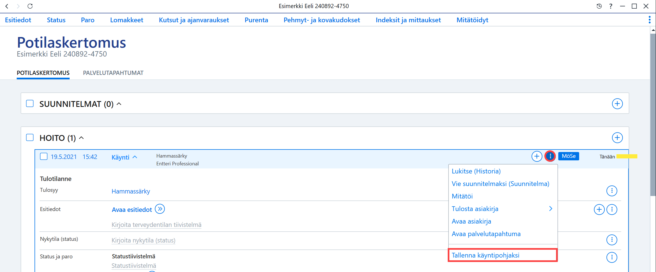The image size is (656, 272).
Task: Reload the page with the refresh icon
Action: [x=30, y=6]
